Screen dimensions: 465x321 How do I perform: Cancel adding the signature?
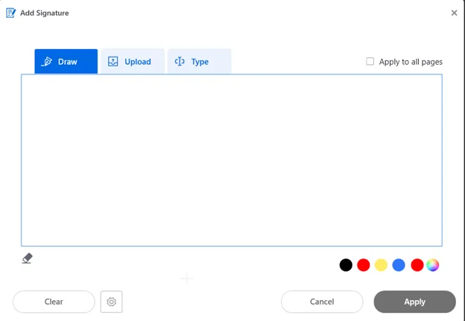(322, 302)
